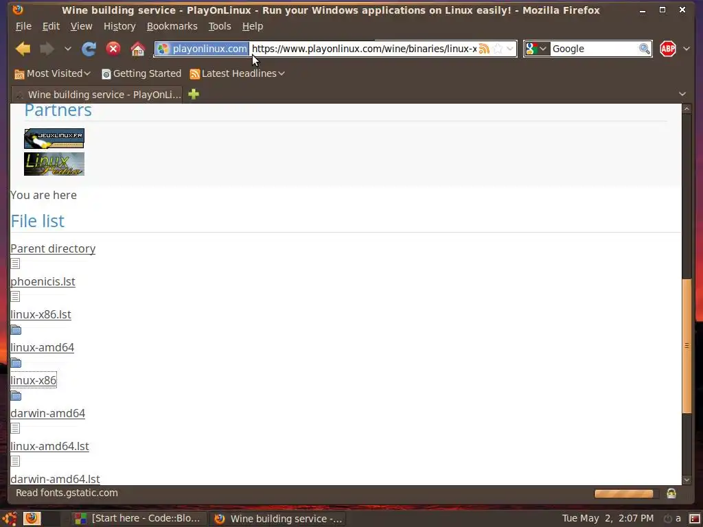
Task: Click the Firefox launcher icon on the panel
Action: 32,519
